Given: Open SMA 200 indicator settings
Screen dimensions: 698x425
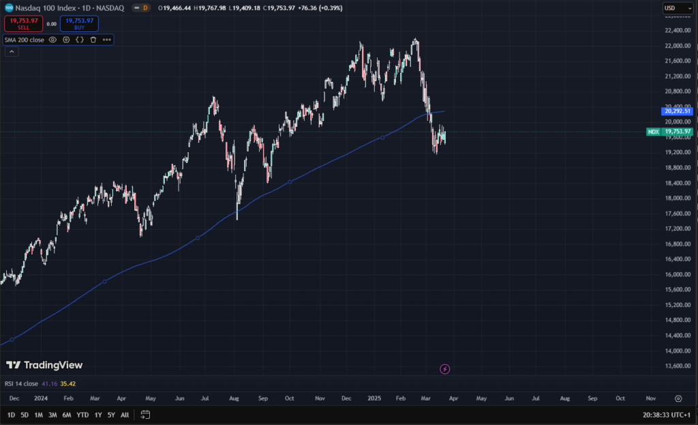Looking at the screenshot, I should point(66,40).
